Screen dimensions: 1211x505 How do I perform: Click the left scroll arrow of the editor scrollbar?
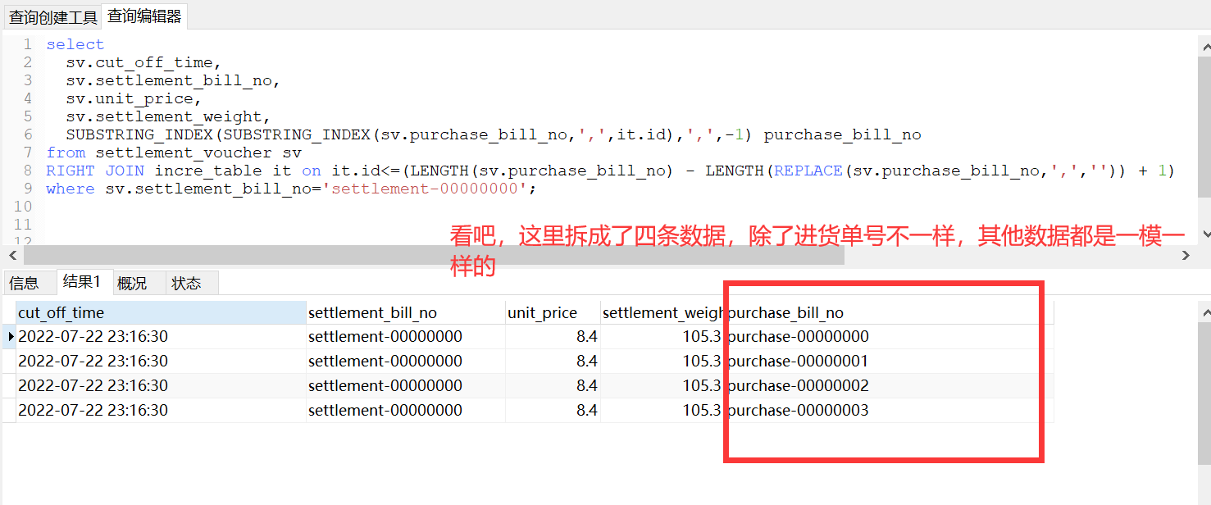tap(11, 255)
